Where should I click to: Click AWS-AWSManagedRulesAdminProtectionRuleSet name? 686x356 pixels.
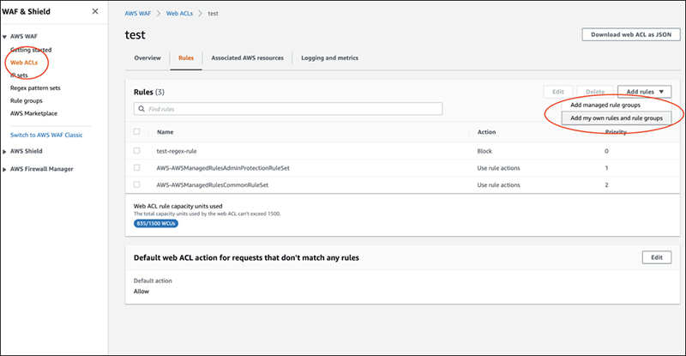223,168
